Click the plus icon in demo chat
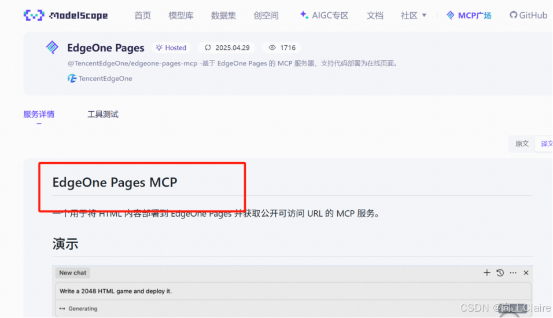The width and height of the screenshot is (553, 318). [x=486, y=272]
